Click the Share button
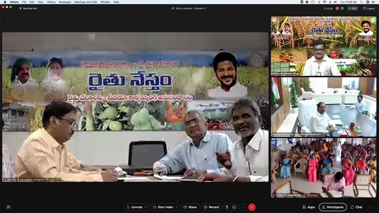379x213 pixels. [190, 207]
